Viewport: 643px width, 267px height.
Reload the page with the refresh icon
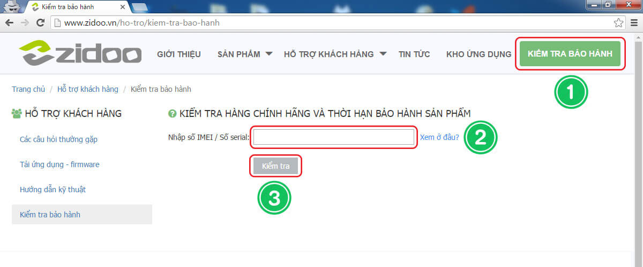(x=40, y=23)
